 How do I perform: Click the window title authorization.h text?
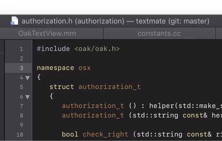tap(47, 21)
